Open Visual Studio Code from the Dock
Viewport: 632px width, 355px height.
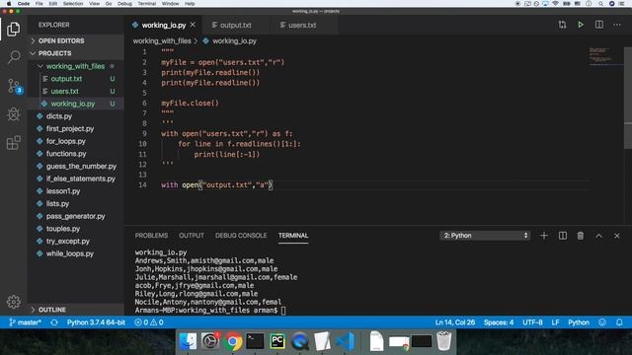click(x=345, y=341)
